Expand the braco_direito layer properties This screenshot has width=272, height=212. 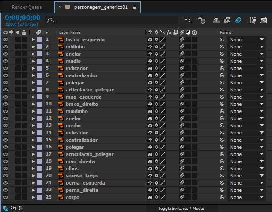click(x=33, y=104)
